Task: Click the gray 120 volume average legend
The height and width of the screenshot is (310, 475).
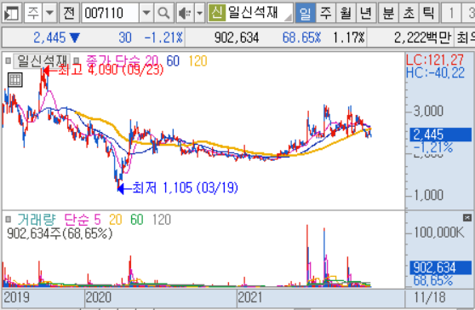Action: coord(162,220)
